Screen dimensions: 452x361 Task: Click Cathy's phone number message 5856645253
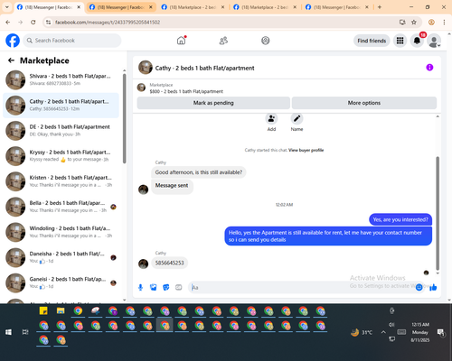tap(169, 263)
